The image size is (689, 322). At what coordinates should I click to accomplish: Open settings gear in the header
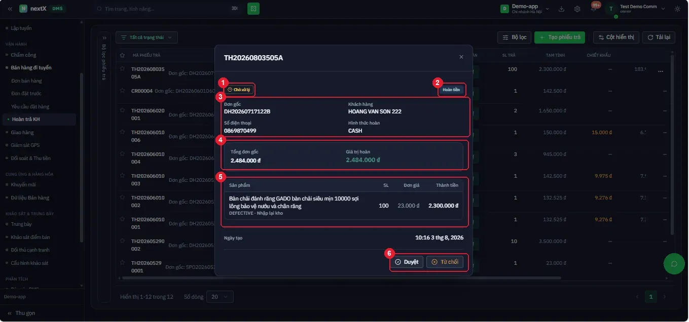(577, 9)
